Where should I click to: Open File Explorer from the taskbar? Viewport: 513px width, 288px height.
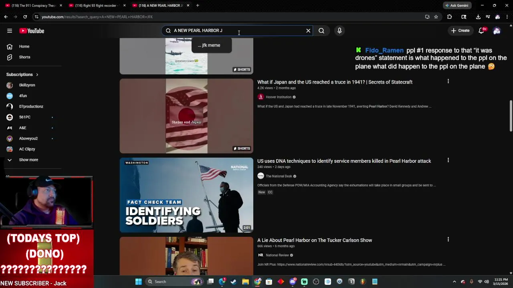pyautogui.click(x=245, y=282)
